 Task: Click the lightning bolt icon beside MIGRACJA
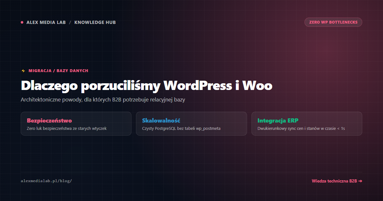(23, 71)
